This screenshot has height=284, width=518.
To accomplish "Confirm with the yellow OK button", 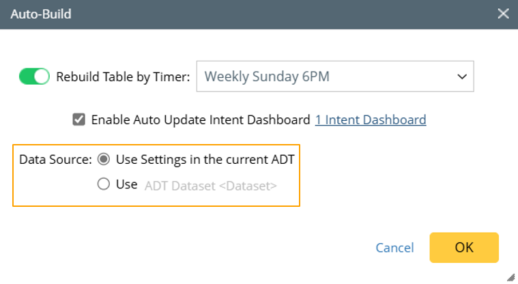I will 464,248.
